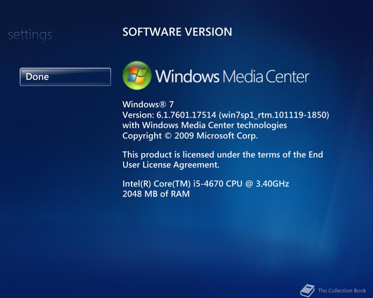Select the Version 6.1.7601.17514 line
Image resolution: width=373 pixels, height=298 pixels.
(226, 115)
